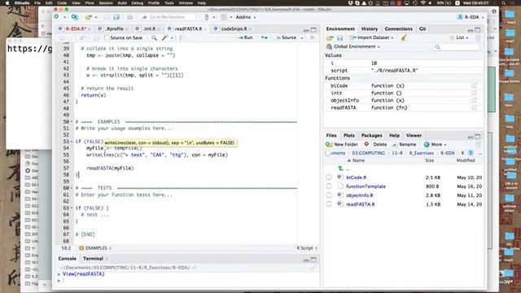Viewport: 521px width, 293px height.
Task: Toggle Source on Save checkbox
Action: tap(107, 38)
